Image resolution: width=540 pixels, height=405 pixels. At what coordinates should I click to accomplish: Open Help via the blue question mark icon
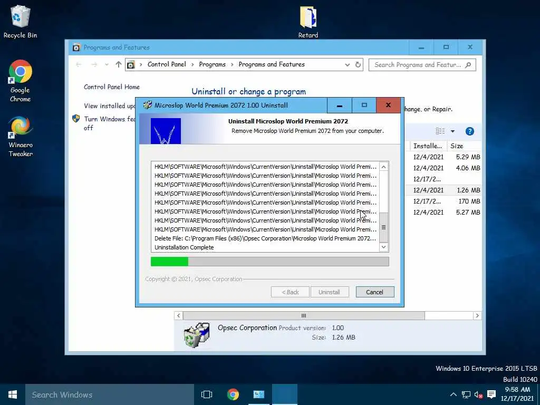470,131
